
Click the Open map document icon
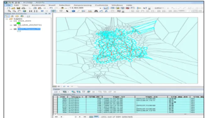click(x=14, y=8)
